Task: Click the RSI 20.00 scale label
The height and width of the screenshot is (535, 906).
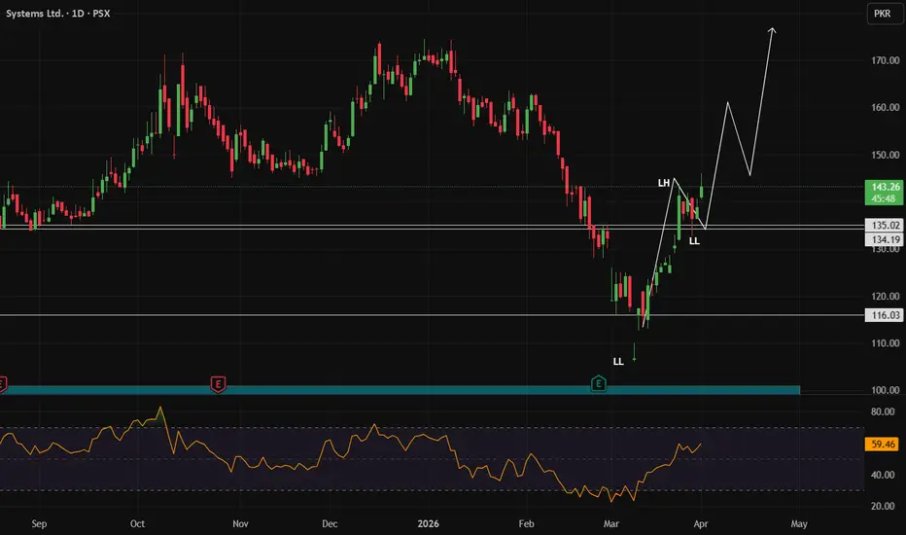Action: point(883,506)
